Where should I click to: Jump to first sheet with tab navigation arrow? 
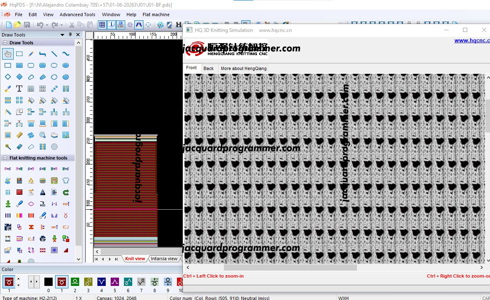pos(96,259)
